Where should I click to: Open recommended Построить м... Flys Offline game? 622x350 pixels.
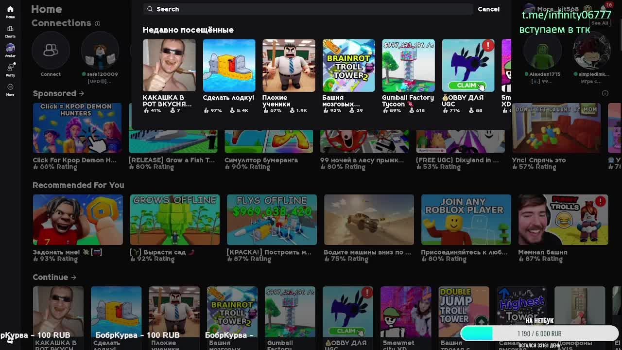click(x=272, y=220)
